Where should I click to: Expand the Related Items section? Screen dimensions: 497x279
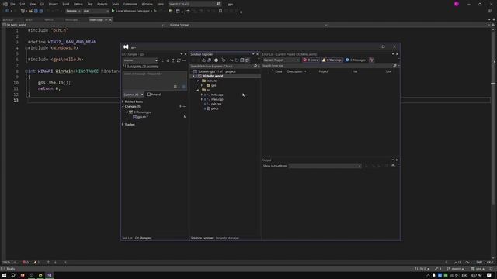click(x=123, y=102)
